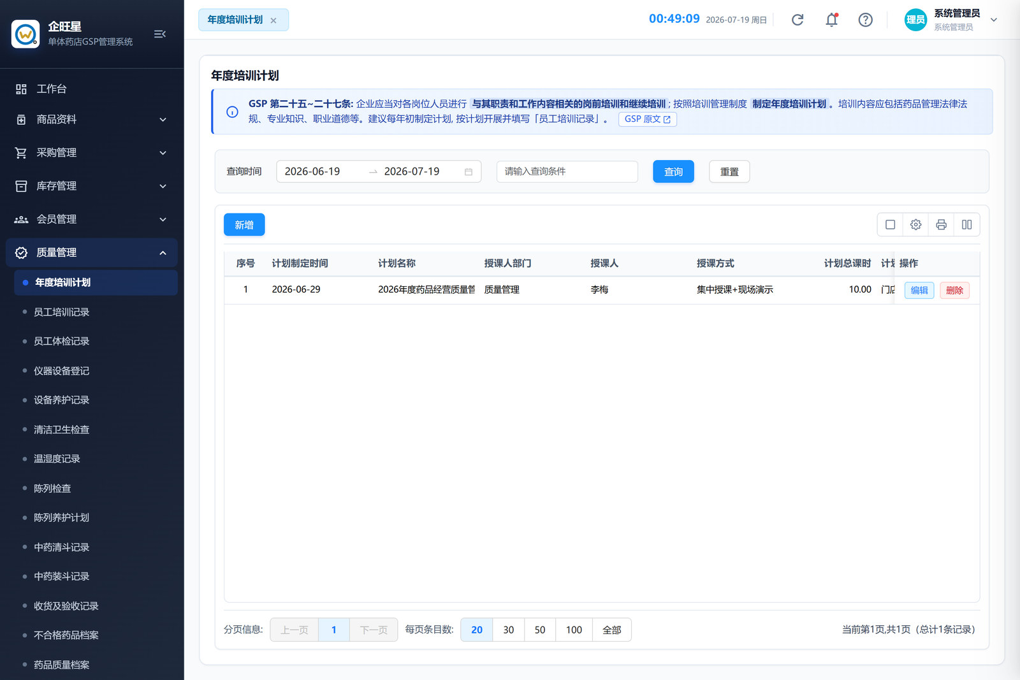Open the 工作台 menu item
Screen dimensions: 1020x680
click(92, 89)
